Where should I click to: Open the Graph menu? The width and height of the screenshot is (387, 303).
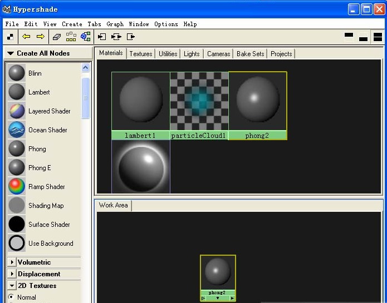click(115, 24)
